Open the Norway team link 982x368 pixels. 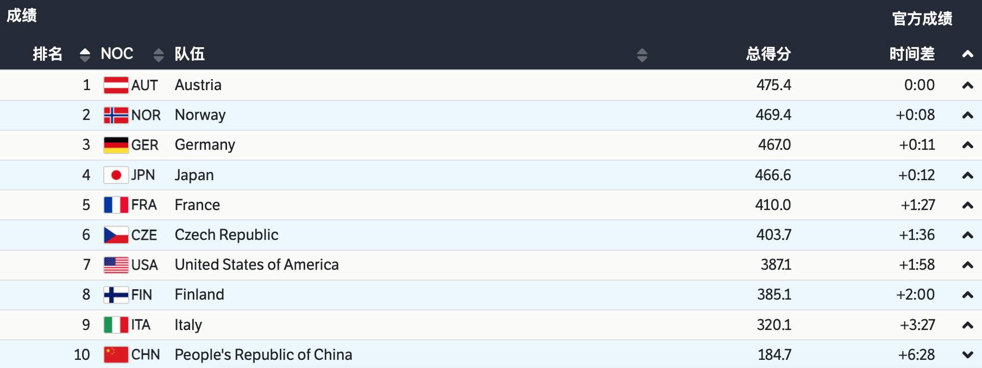pos(200,115)
